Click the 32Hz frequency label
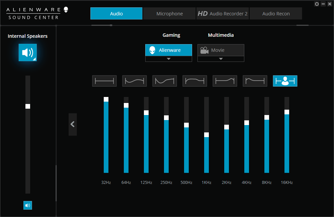This screenshot has height=217, width=334. coord(106,183)
